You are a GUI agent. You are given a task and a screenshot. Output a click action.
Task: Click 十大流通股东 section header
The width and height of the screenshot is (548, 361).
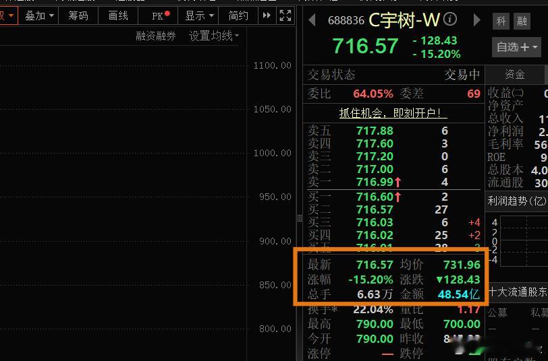pos(518,292)
